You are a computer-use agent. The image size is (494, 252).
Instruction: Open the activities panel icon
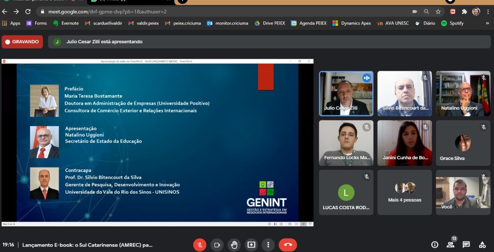(x=482, y=245)
